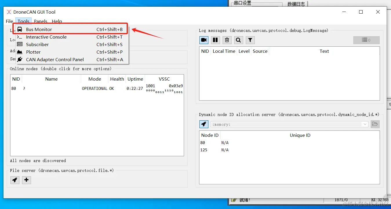The width and height of the screenshot is (391, 209).
Task: Click Level column header in log
Action: pos(244,51)
